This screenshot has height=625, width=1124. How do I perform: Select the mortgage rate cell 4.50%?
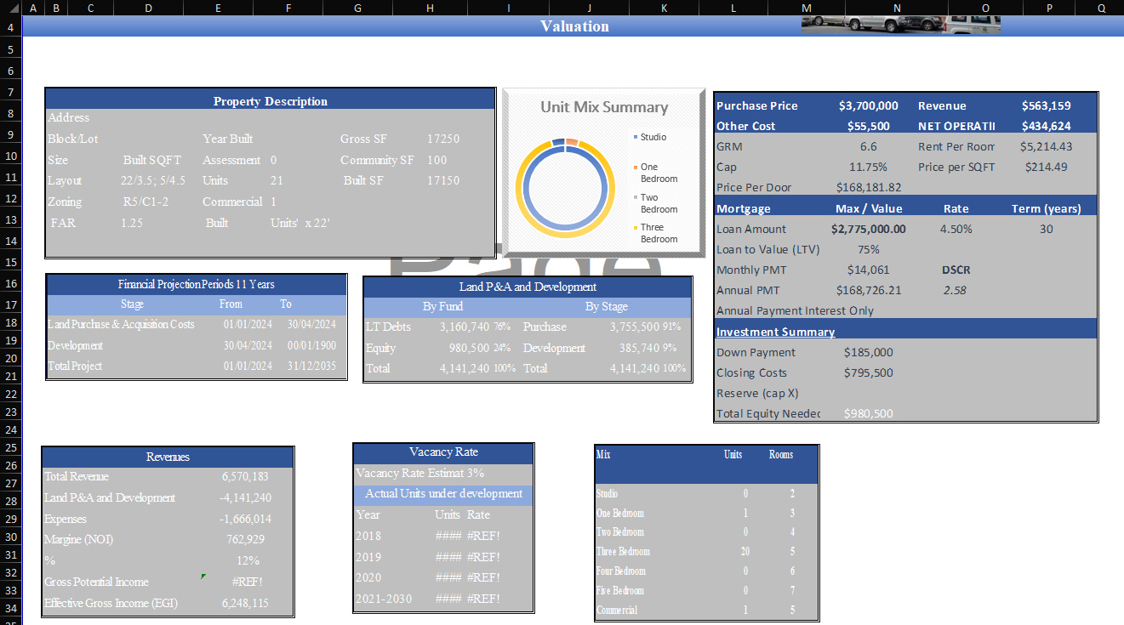click(x=956, y=229)
